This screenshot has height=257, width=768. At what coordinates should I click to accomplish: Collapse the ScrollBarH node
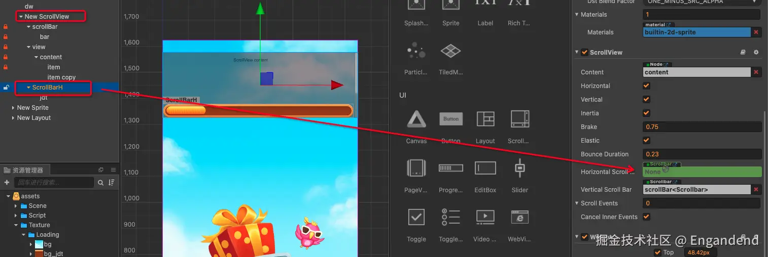28,88
